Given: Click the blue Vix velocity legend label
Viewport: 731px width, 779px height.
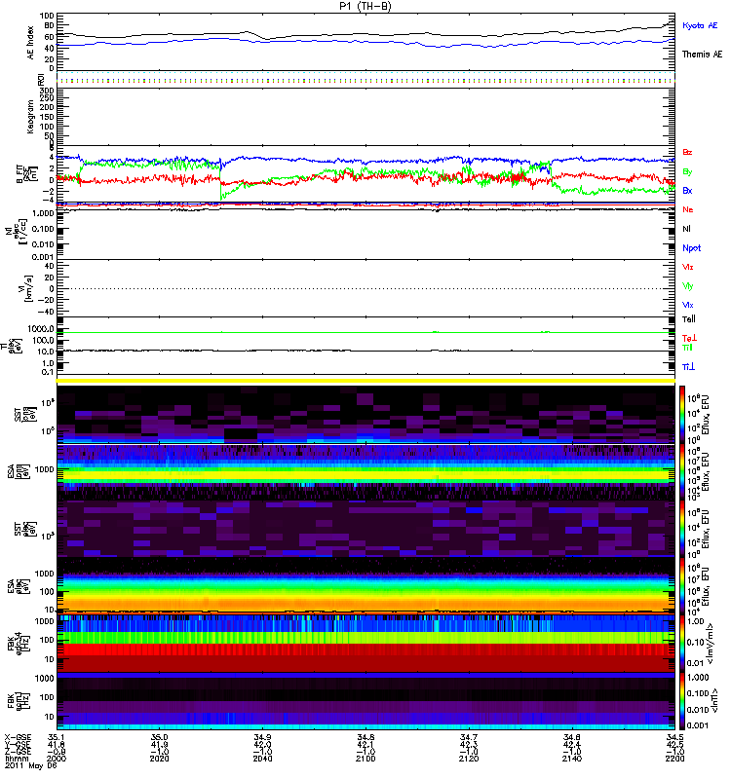Looking at the screenshot, I should coord(688,305).
